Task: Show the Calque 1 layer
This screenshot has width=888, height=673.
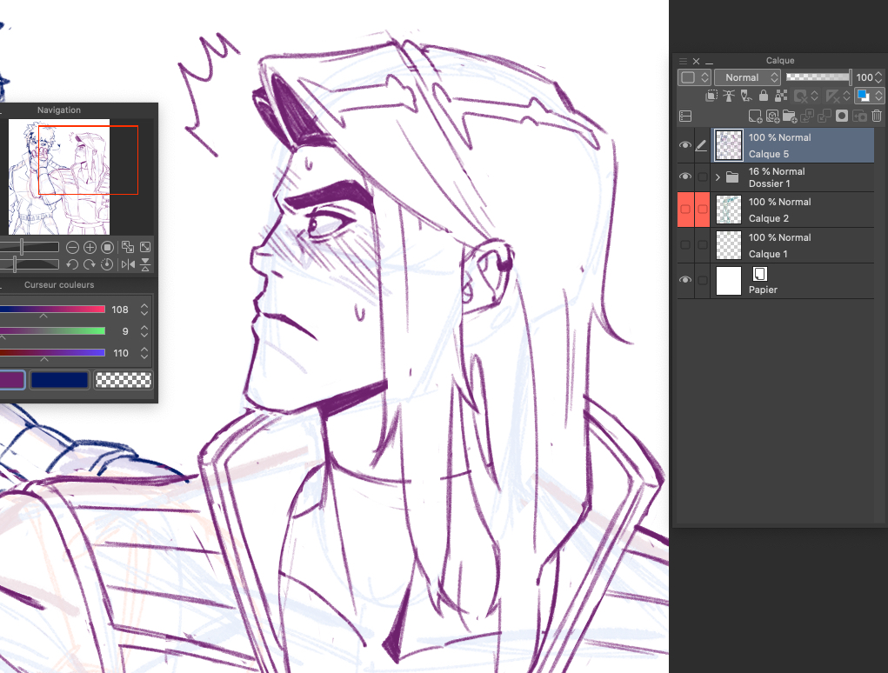Action: pos(685,245)
